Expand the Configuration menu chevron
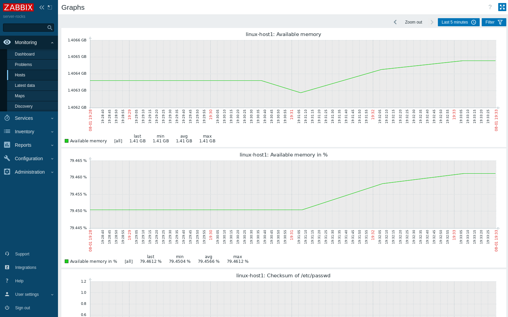This screenshot has height=317, width=508. [52, 159]
